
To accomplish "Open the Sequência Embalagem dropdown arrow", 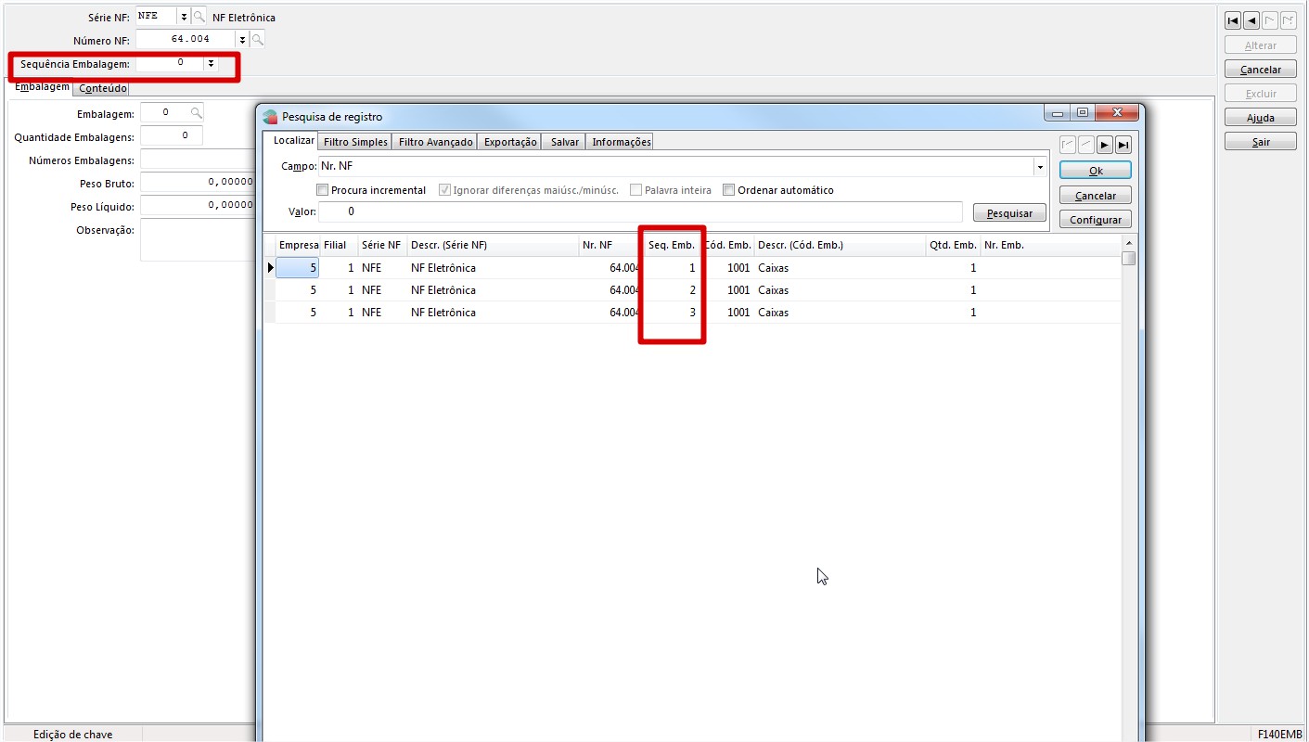I will (211, 63).
